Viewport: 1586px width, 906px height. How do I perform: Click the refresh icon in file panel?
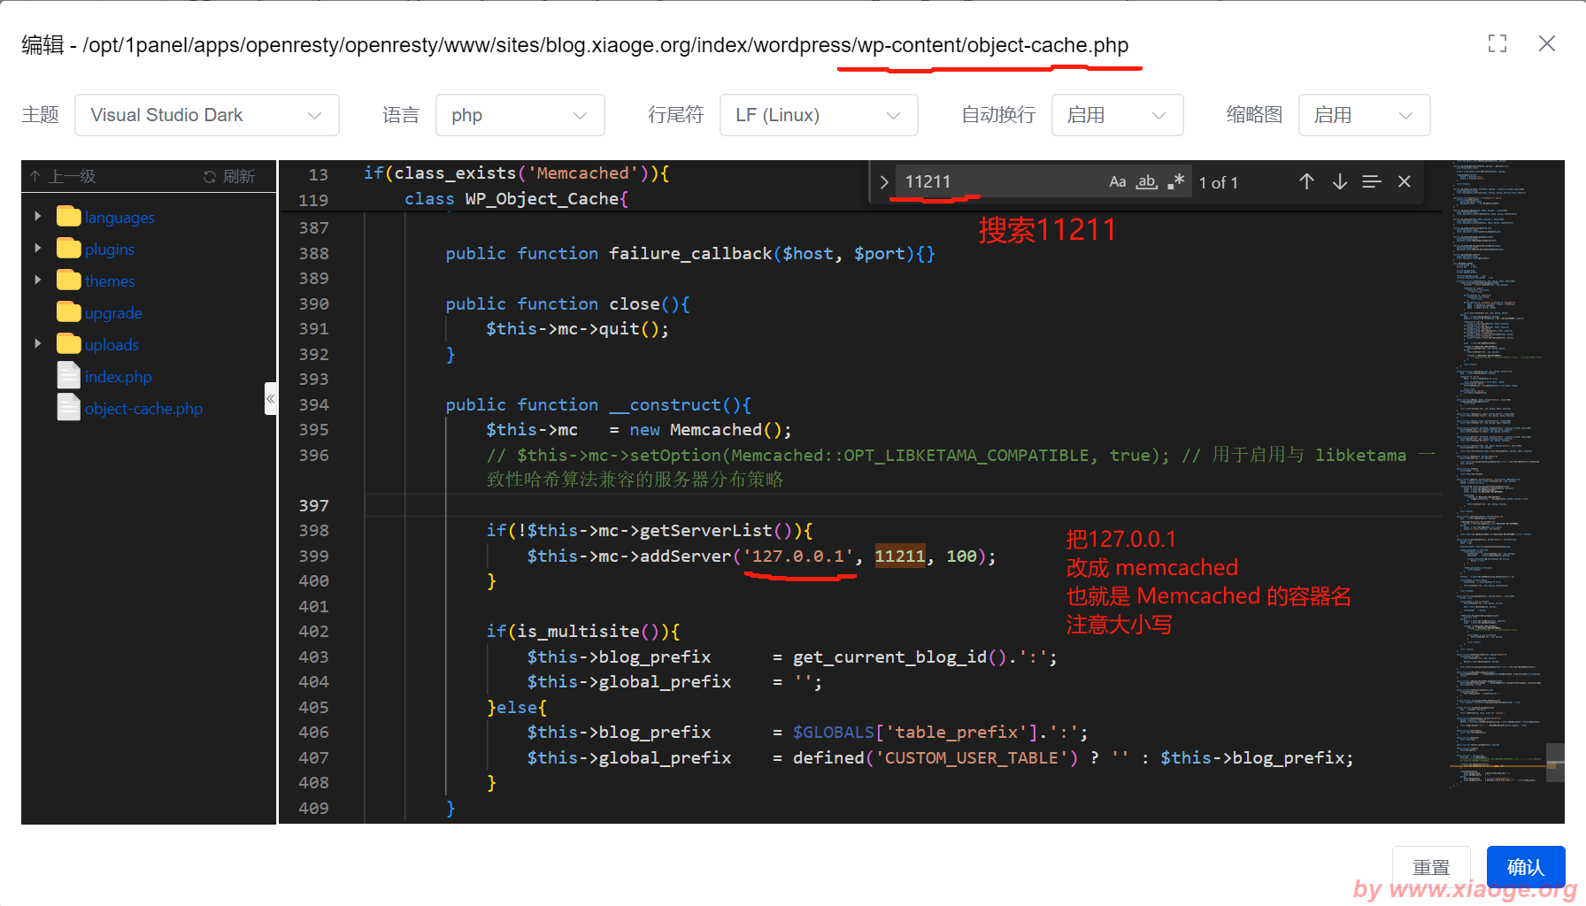click(228, 176)
